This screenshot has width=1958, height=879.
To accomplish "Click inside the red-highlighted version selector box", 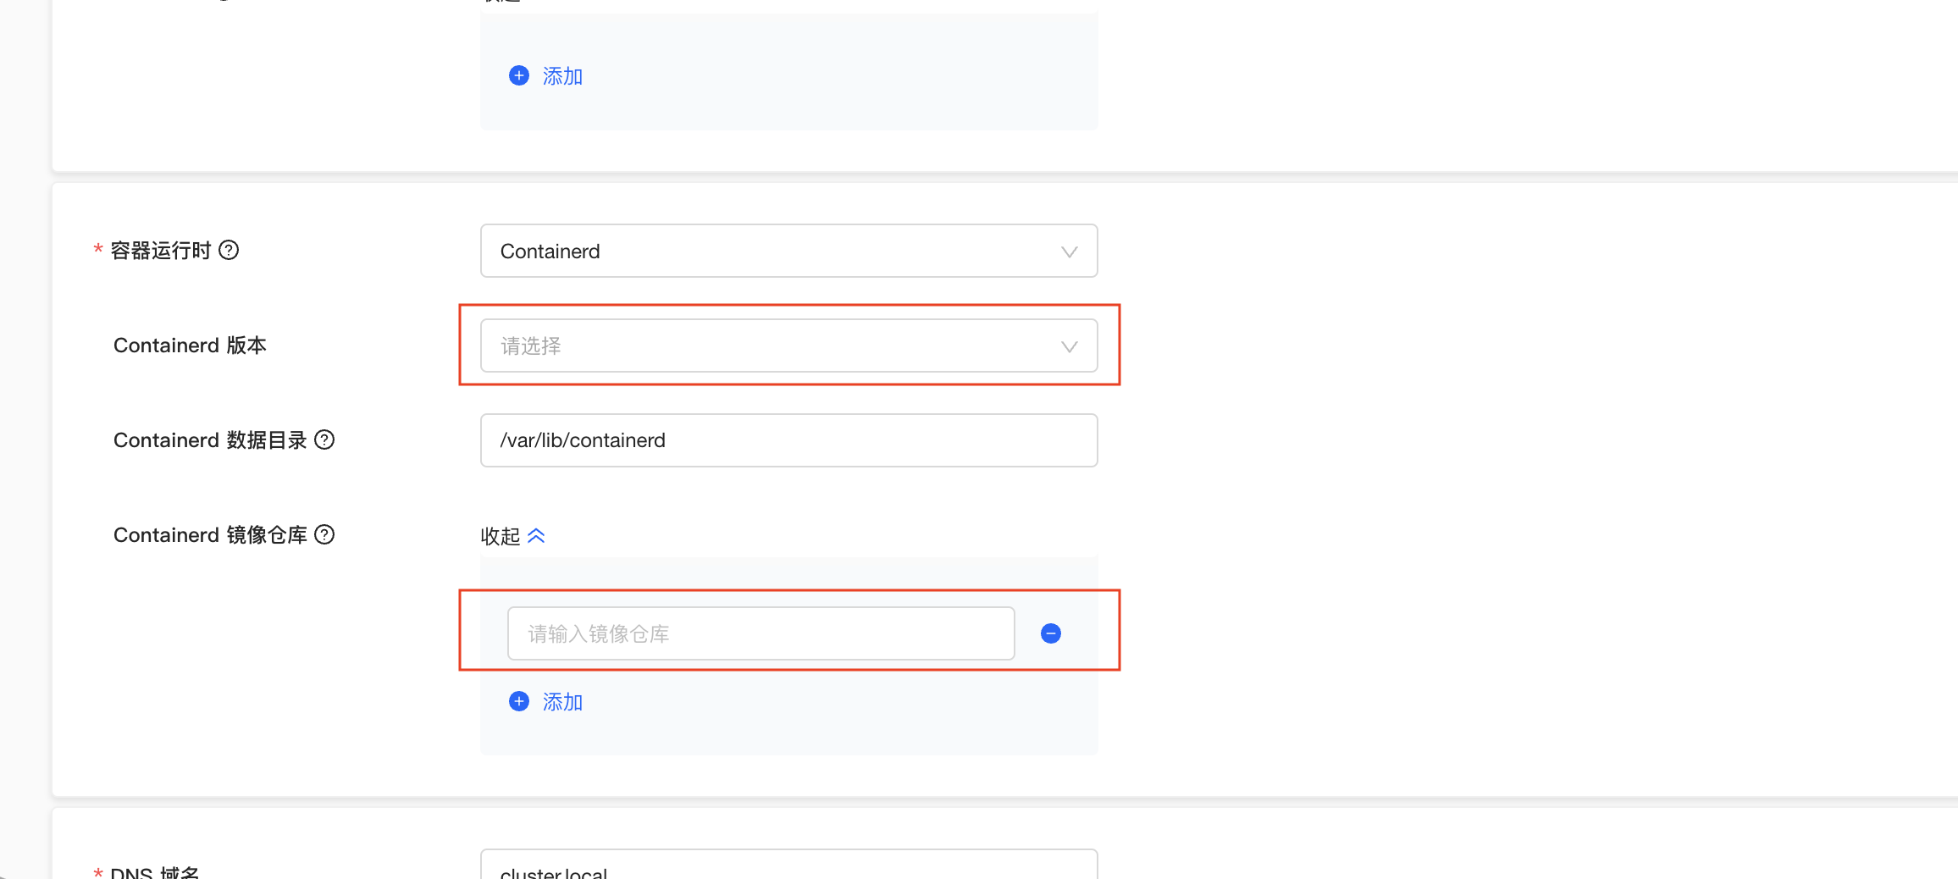I will [788, 346].
